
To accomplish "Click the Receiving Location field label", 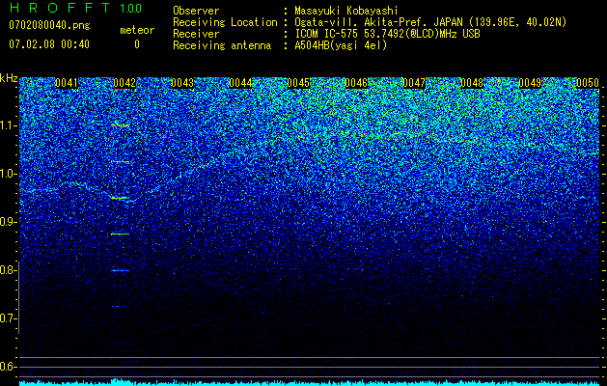I will tap(225, 22).
